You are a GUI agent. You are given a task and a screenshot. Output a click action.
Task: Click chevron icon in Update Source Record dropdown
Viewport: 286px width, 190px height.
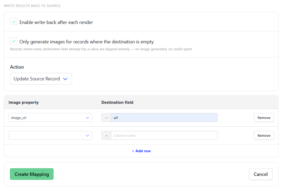point(65,79)
